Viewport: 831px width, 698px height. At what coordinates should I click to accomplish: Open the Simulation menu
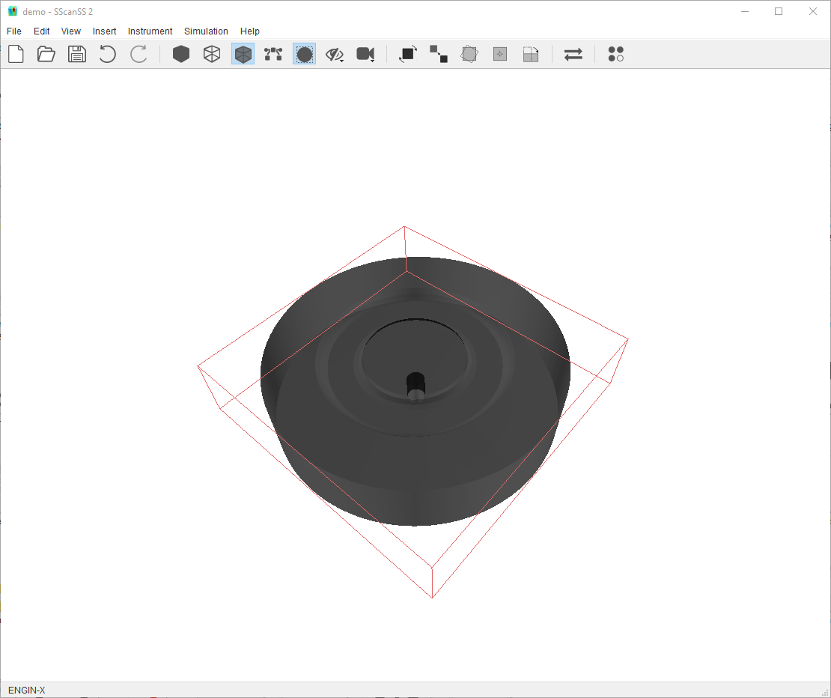(x=206, y=31)
